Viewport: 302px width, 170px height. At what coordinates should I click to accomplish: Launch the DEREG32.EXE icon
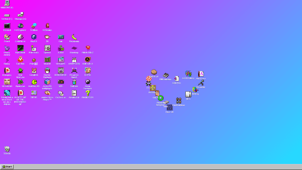pyautogui.click(x=61, y=71)
